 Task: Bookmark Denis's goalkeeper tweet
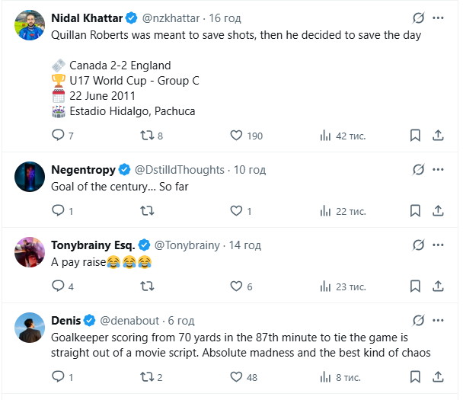pos(415,376)
